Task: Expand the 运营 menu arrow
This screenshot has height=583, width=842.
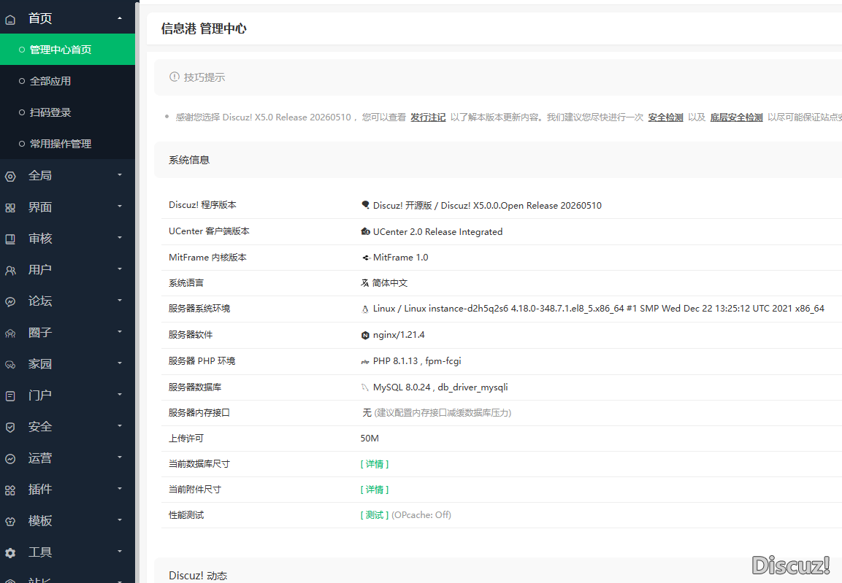Action: 120,457
